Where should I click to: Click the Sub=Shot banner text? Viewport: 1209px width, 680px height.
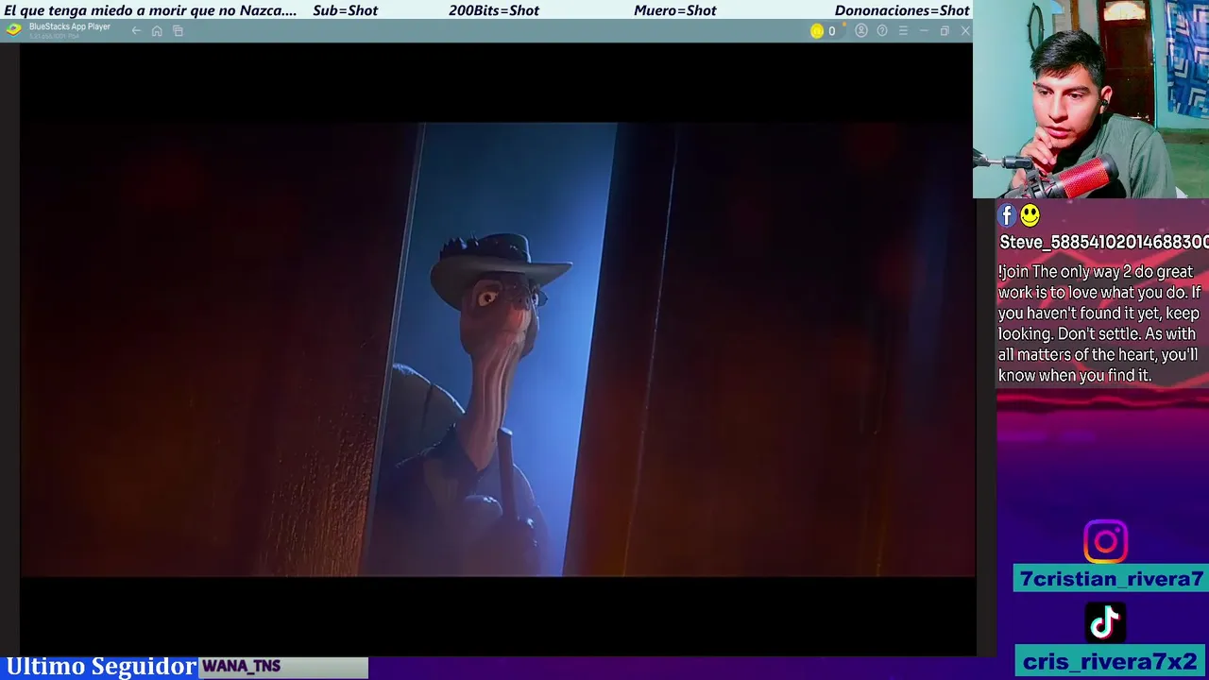coord(345,10)
